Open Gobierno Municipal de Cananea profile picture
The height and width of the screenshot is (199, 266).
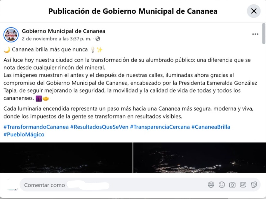[x=11, y=35]
